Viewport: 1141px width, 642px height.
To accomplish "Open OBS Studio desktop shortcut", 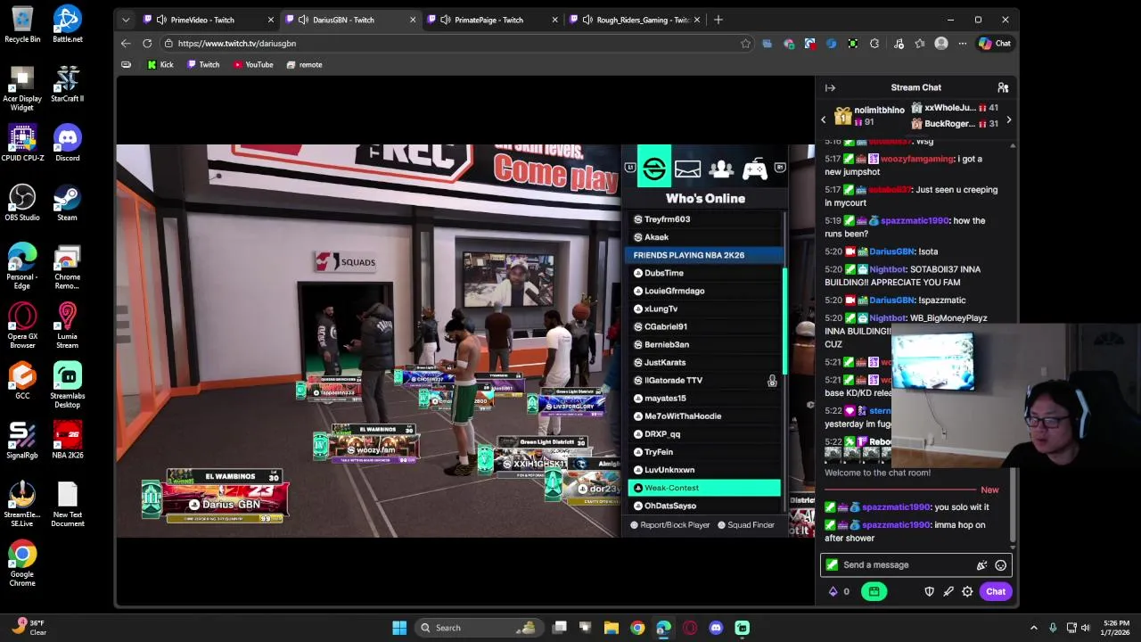I will click(x=22, y=203).
